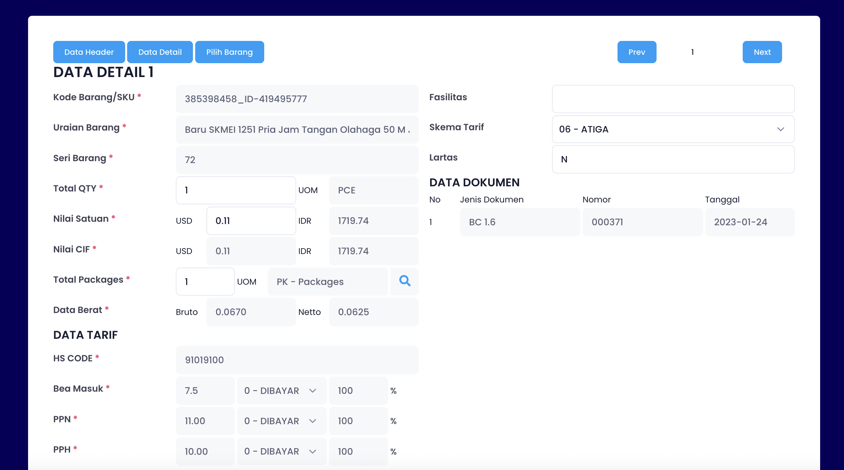Open the Data Detail tab
The height and width of the screenshot is (470, 844).
click(160, 52)
